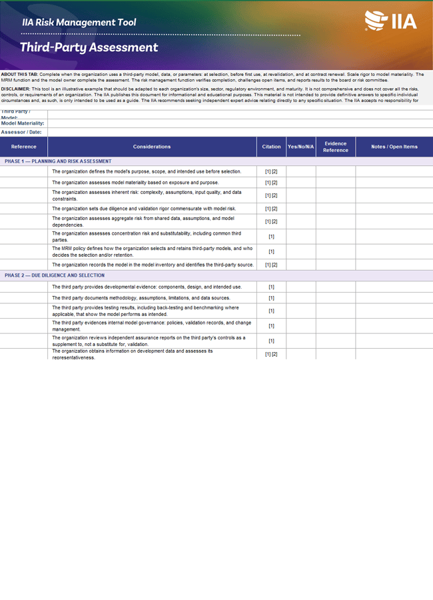Select the 'IIA Risk Management Tool' heading
The height and width of the screenshot is (600, 433).
pos(79,23)
